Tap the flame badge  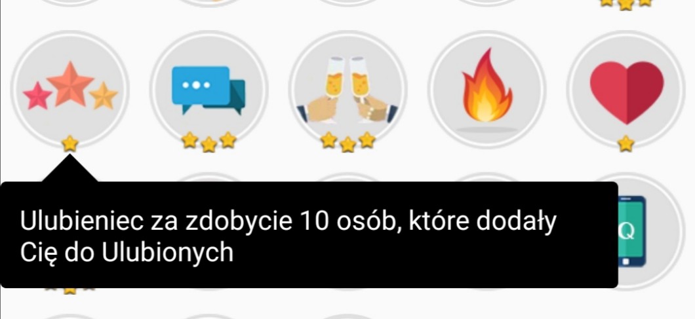coord(487,90)
